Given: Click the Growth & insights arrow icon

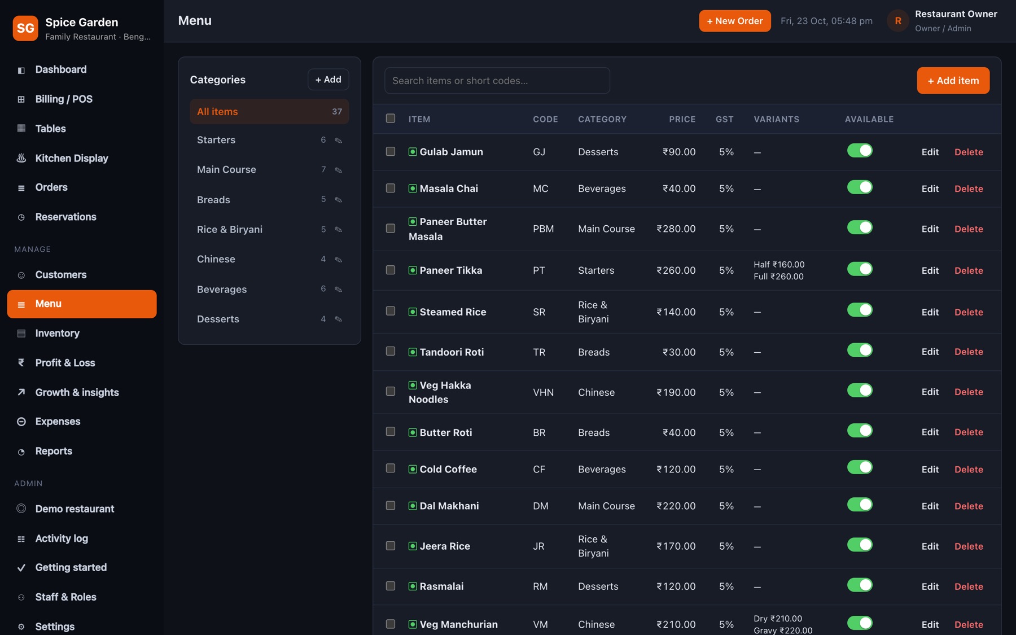Looking at the screenshot, I should pyautogui.click(x=21, y=392).
